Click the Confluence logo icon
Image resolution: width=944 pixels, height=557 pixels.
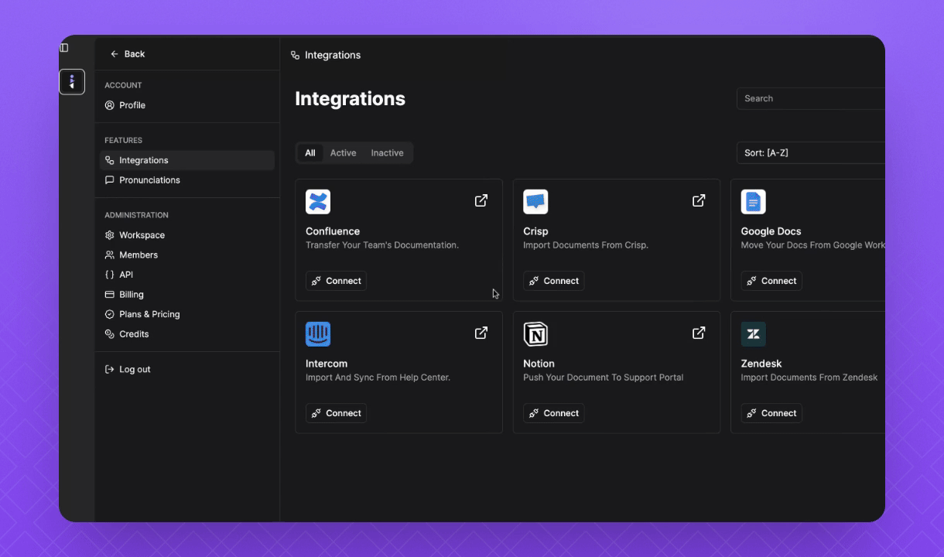(318, 202)
